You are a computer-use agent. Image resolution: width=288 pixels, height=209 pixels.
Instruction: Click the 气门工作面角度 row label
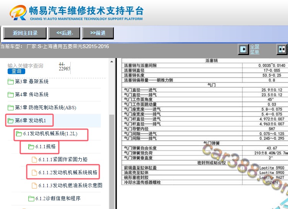[138, 100]
